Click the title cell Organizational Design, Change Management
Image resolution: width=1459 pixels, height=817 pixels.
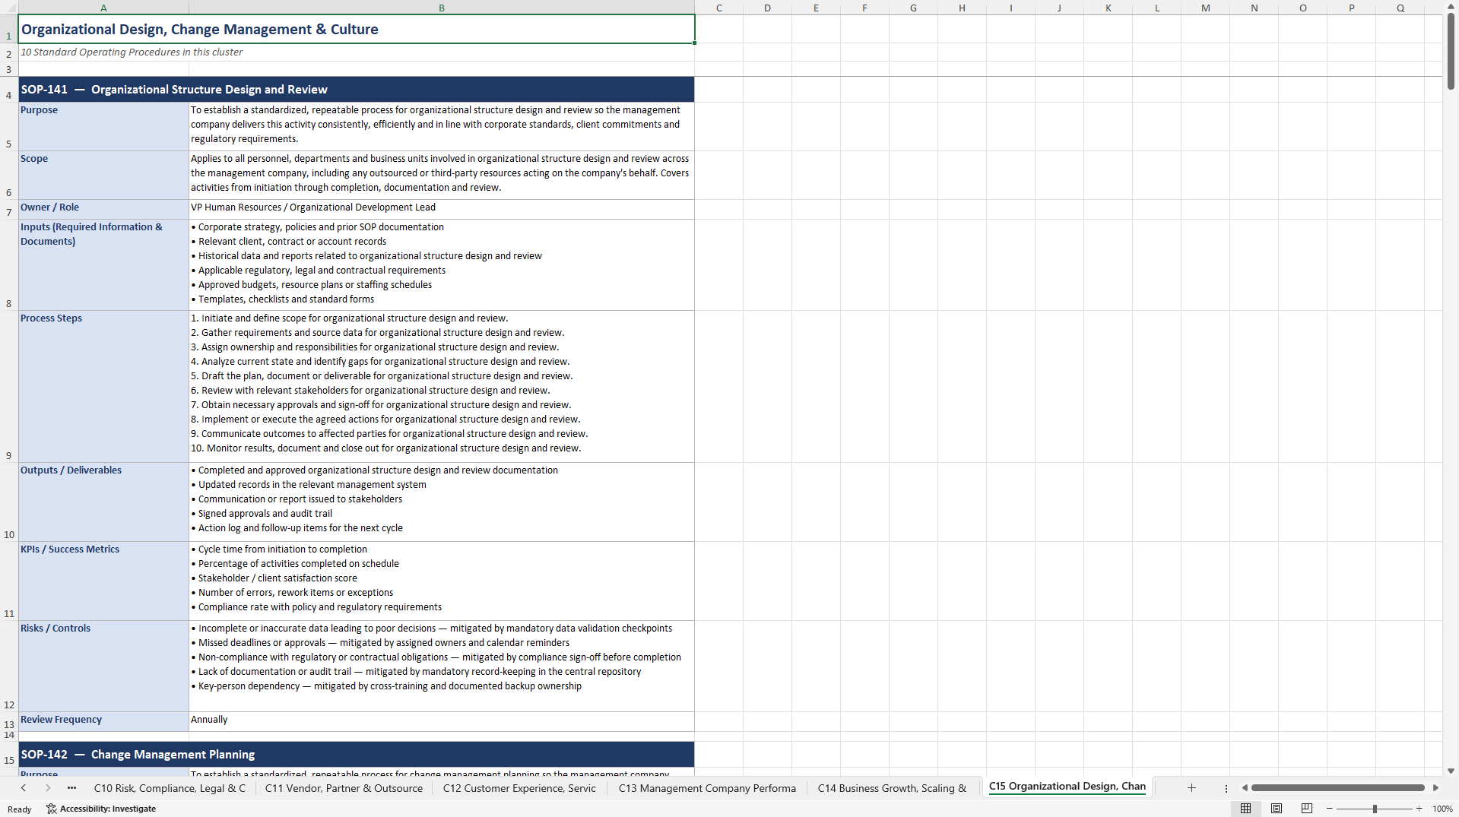(357, 29)
